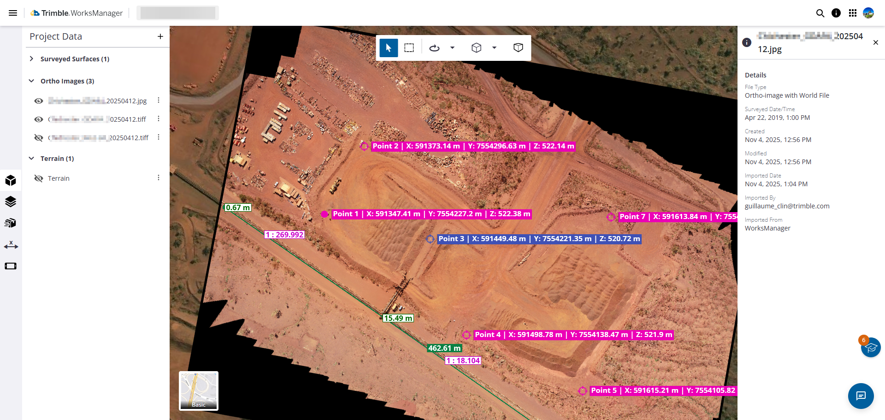Open the orbit tool dropdown arrow
Screen dimensions: 885x420
452,48
